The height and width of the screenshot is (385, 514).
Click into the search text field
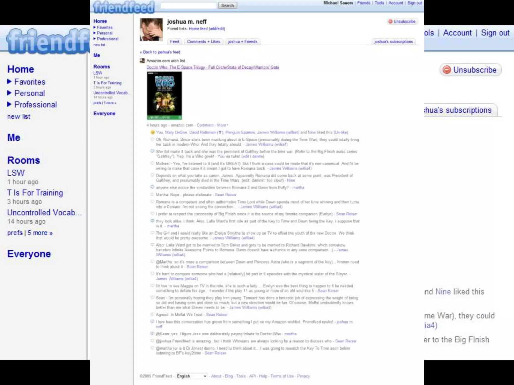coord(188,6)
